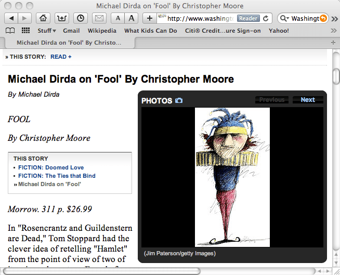Image resolution: width=340 pixels, height=275 pixels.
Task: Open History with the clock icon
Action: coord(81,18)
